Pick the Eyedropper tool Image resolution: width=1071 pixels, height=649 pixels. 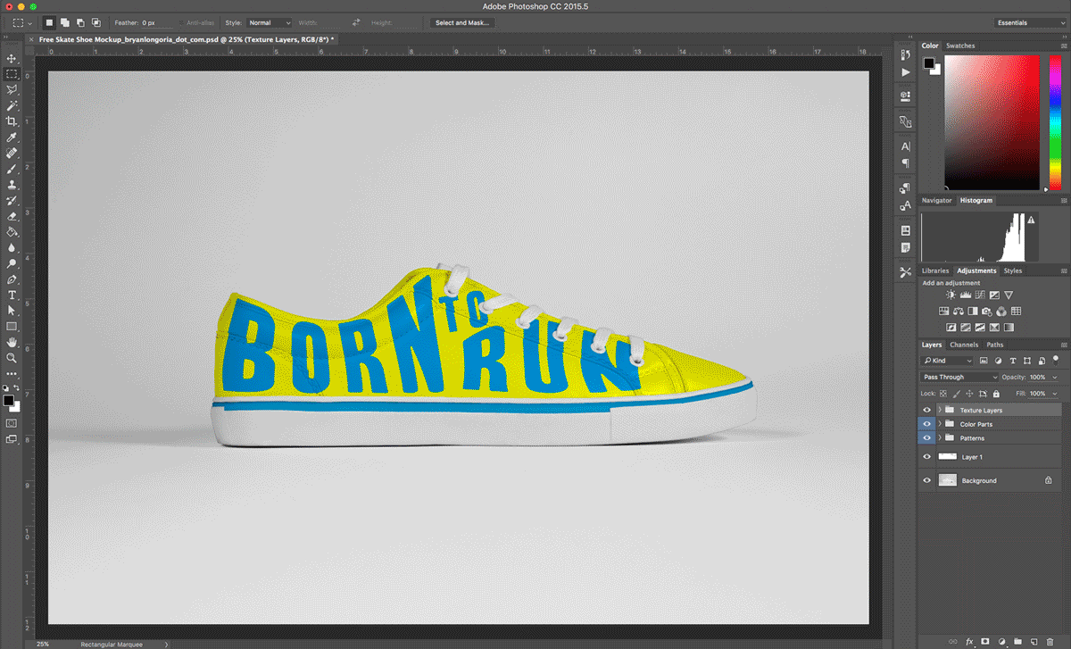click(12, 137)
